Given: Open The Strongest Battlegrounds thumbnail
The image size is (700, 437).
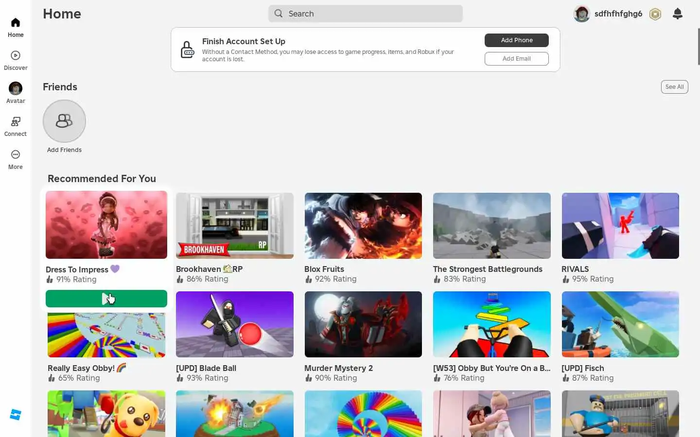Looking at the screenshot, I should pos(492,226).
